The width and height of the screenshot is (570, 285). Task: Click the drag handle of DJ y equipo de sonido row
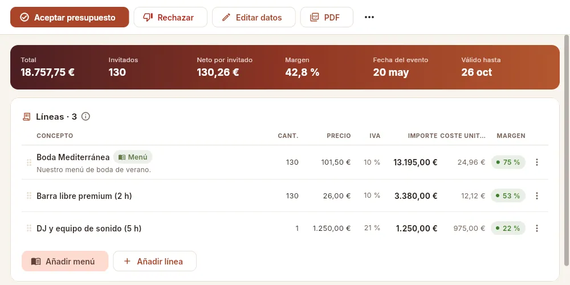(x=29, y=229)
